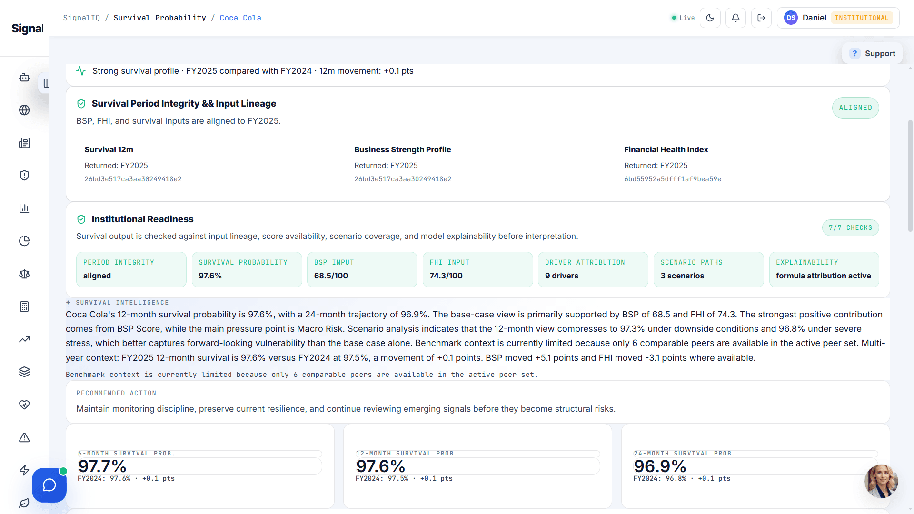This screenshot has width=914, height=514.
Task: Select the Driver Attribution 9 drivers card
Action: 593,269
